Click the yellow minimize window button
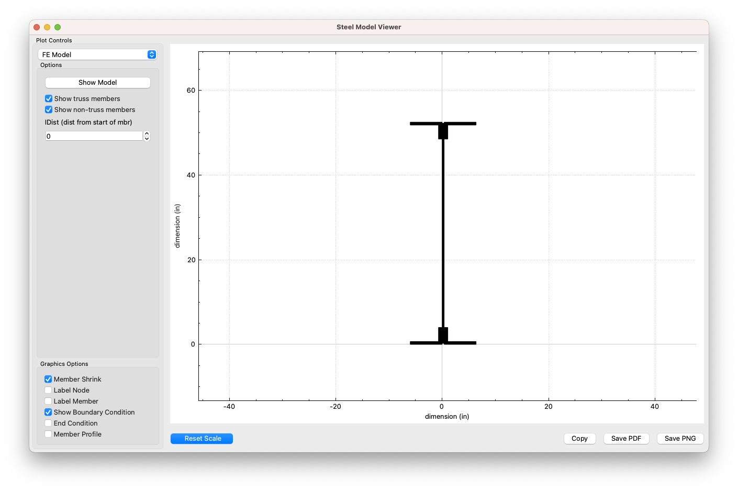 pyautogui.click(x=47, y=27)
